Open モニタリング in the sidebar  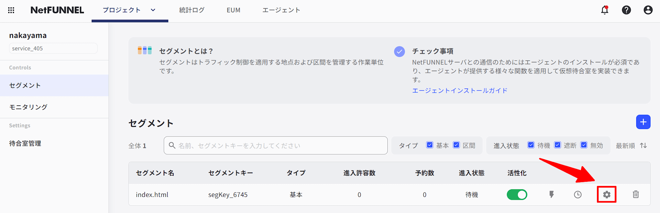[28, 107]
